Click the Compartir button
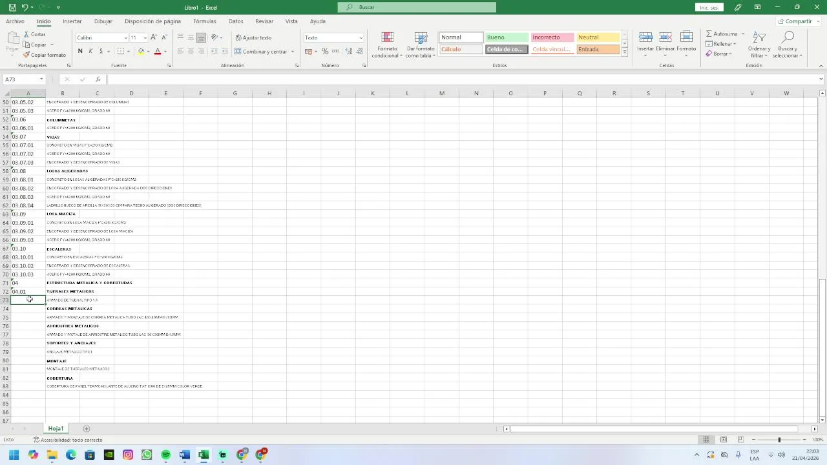The width and height of the screenshot is (827, 465). click(x=795, y=21)
